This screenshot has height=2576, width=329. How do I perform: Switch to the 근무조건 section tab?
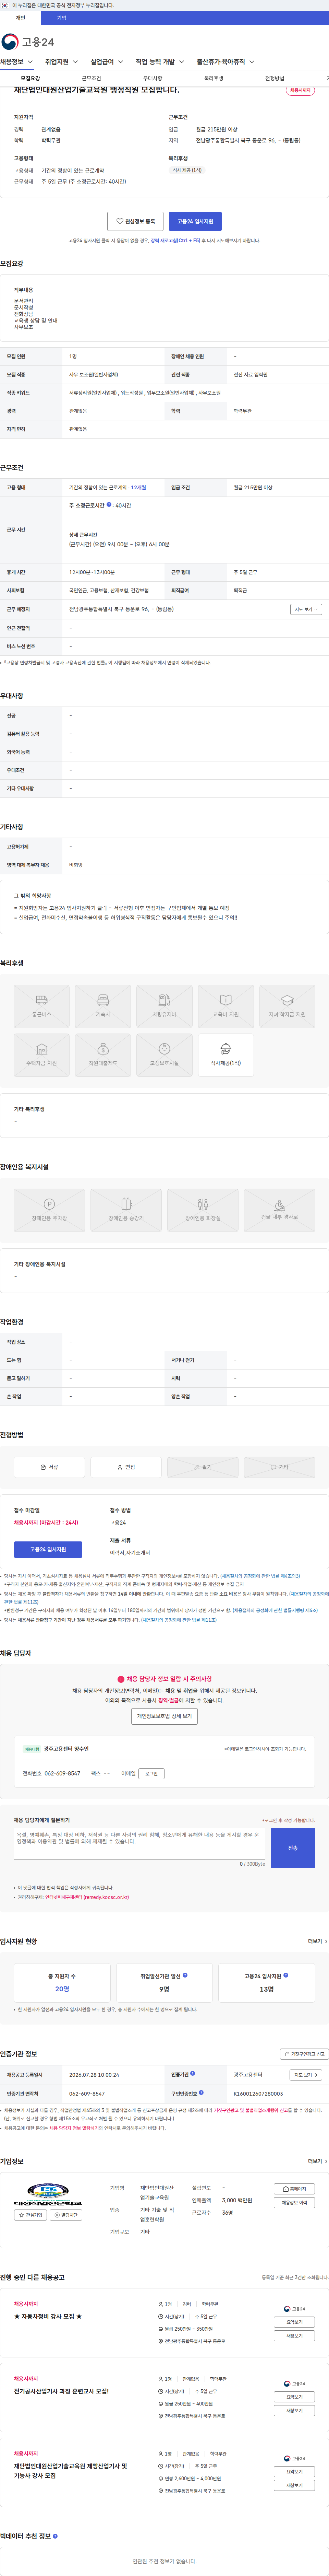[x=92, y=78]
